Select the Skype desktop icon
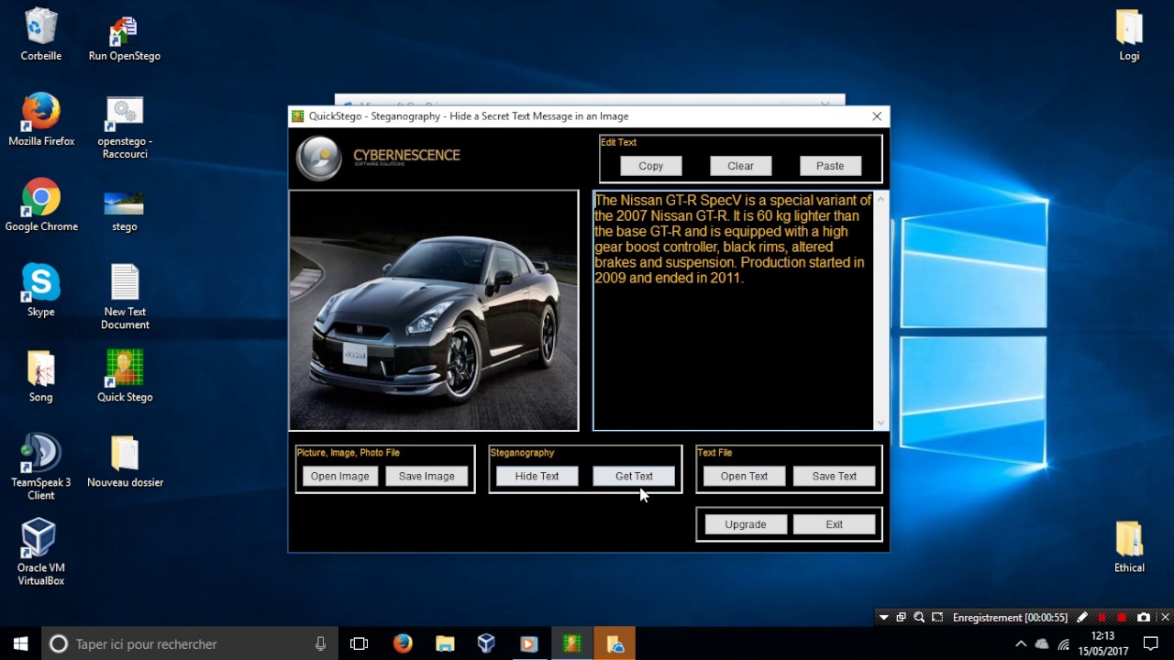 40,291
